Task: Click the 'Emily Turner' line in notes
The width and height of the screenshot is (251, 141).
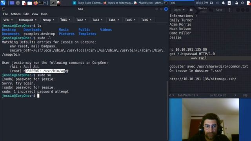Action: pyautogui.click(x=181, y=20)
